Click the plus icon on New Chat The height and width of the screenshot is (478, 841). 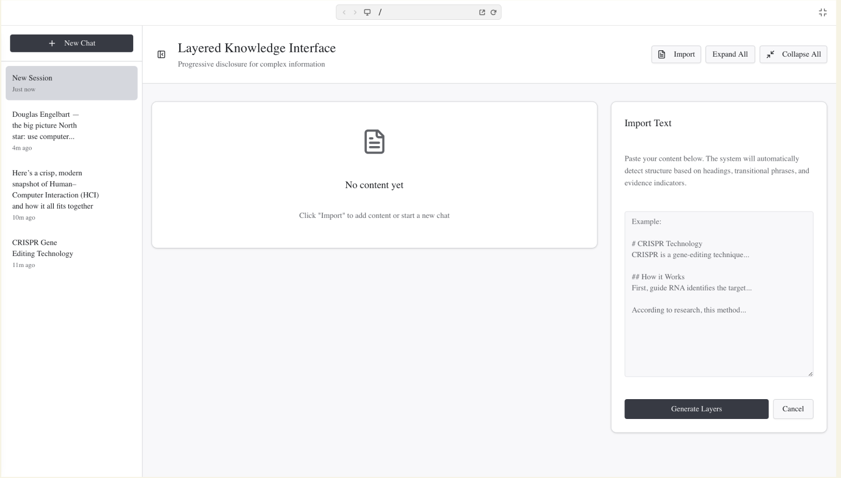(52, 43)
